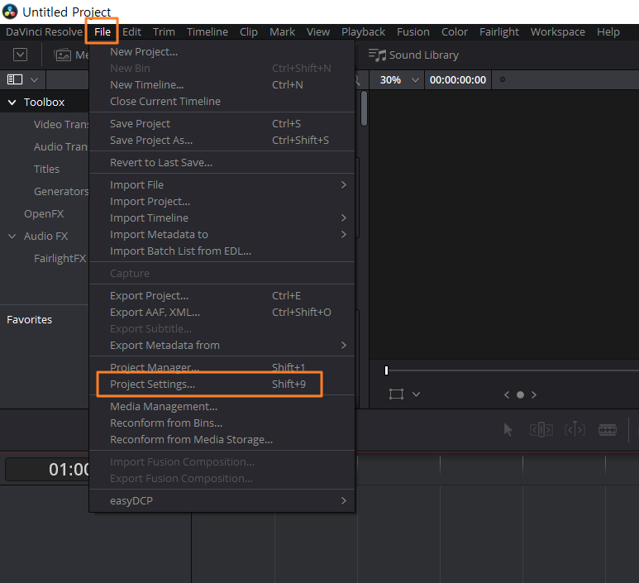
Task: Open Media Management...
Action: coord(222,407)
